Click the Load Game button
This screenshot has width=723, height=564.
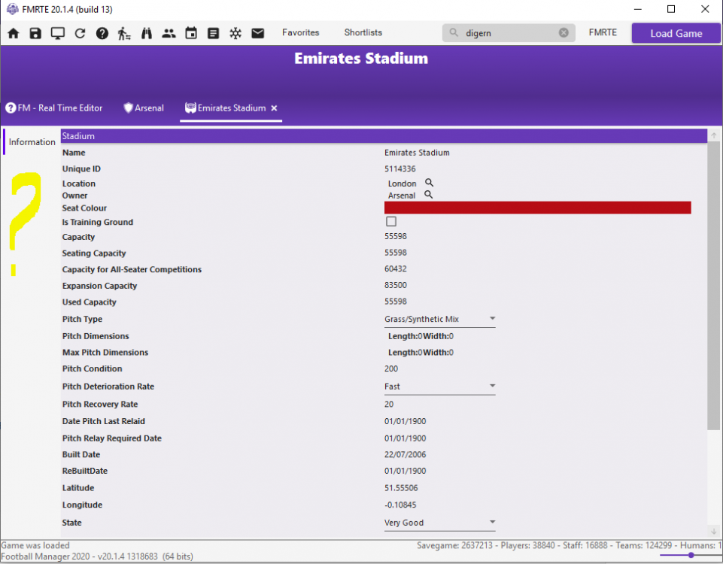point(676,33)
